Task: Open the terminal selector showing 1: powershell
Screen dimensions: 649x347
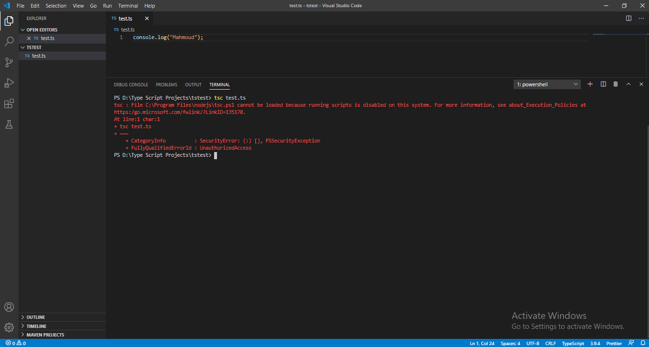Action: coord(546,84)
